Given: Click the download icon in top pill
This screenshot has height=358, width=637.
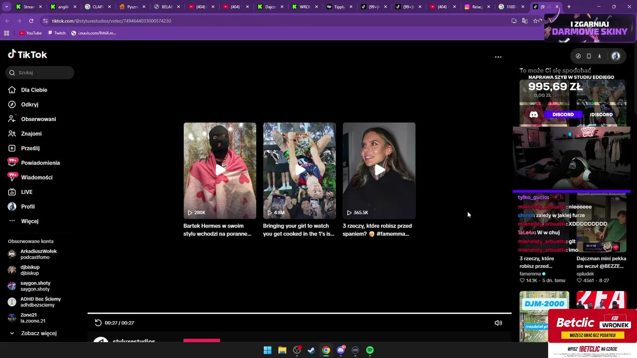Looking at the screenshot, I should 599,56.
